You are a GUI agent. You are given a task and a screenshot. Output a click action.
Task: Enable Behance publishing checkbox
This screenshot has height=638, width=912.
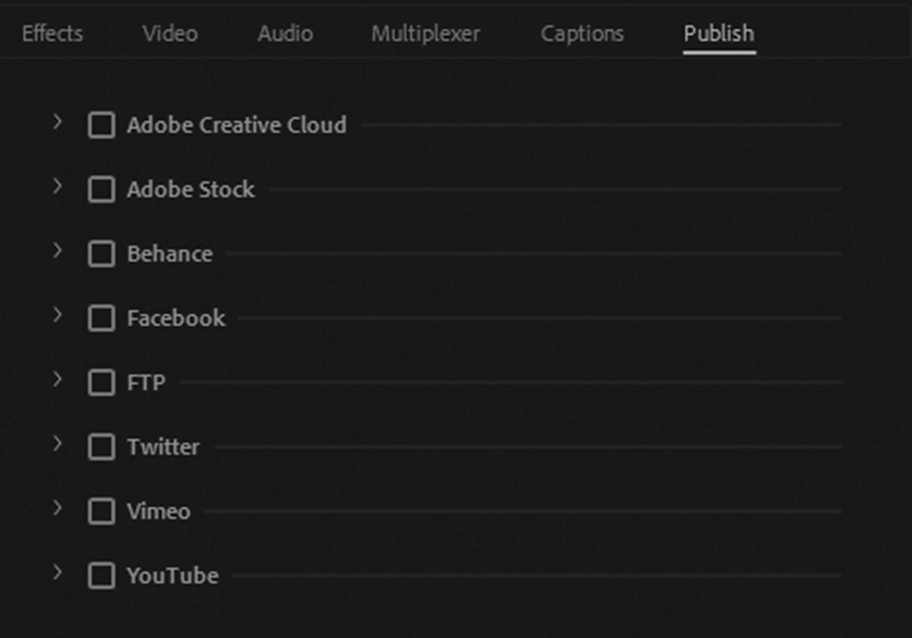pos(102,254)
